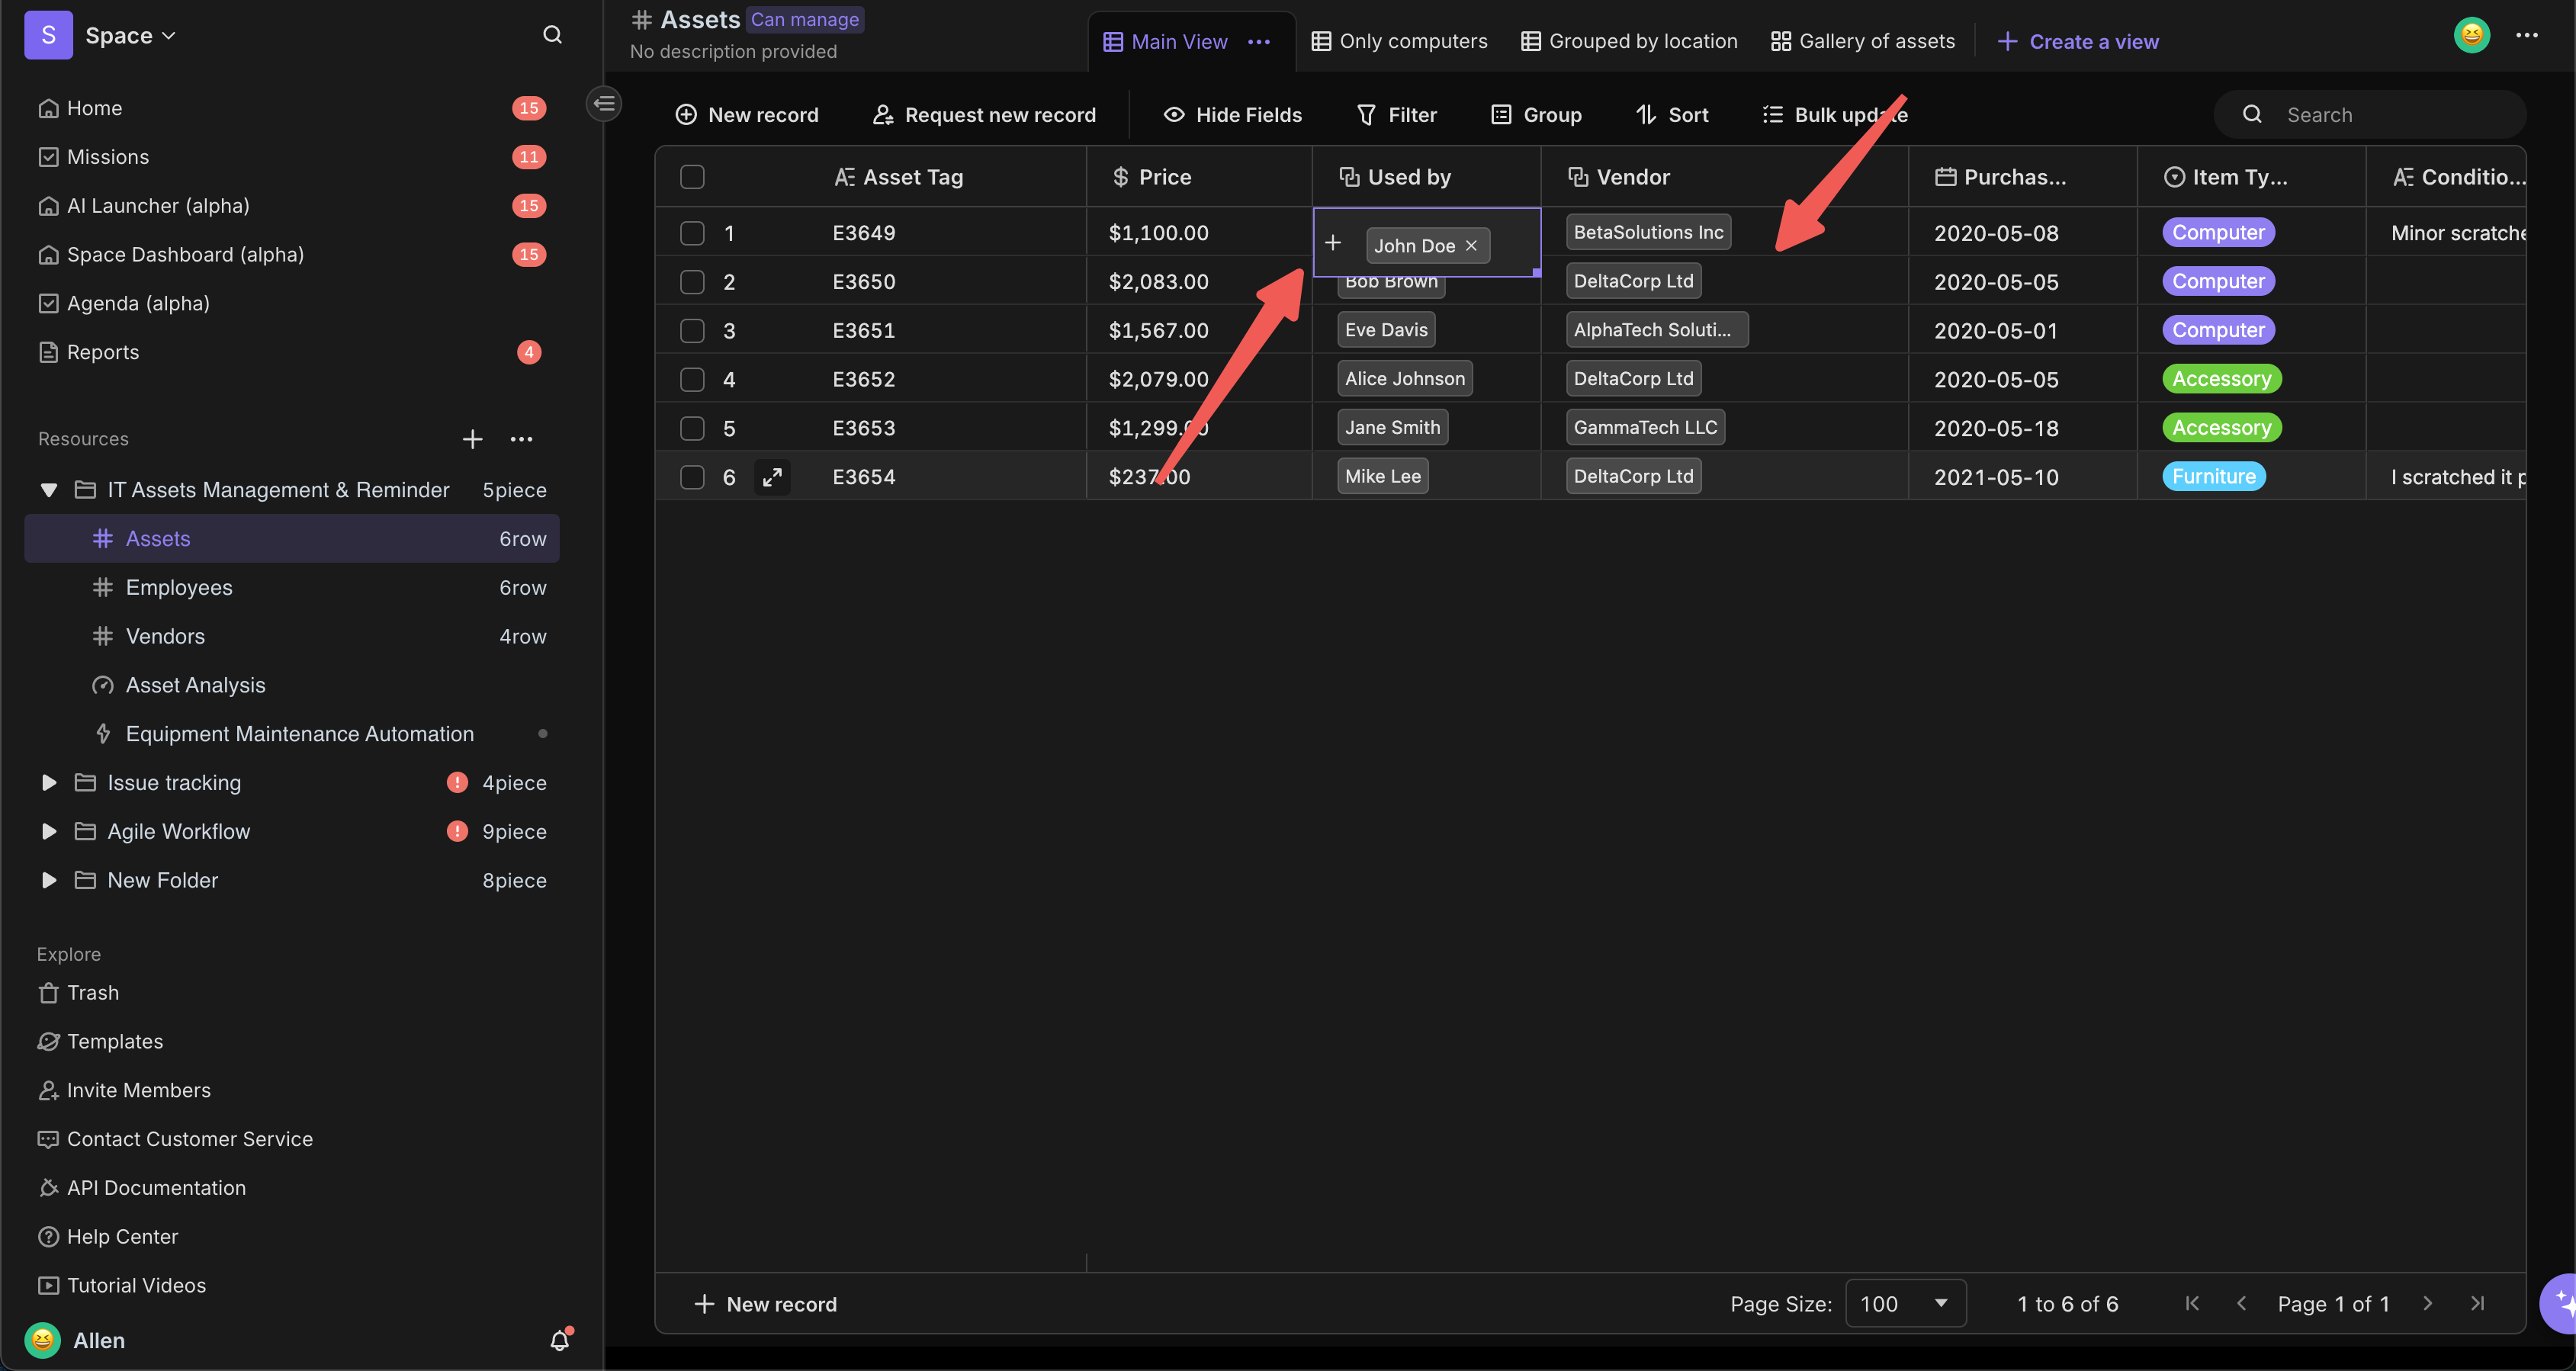Click the table Search field
This screenshot has width=2576, height=1371.
point(2370,115)
